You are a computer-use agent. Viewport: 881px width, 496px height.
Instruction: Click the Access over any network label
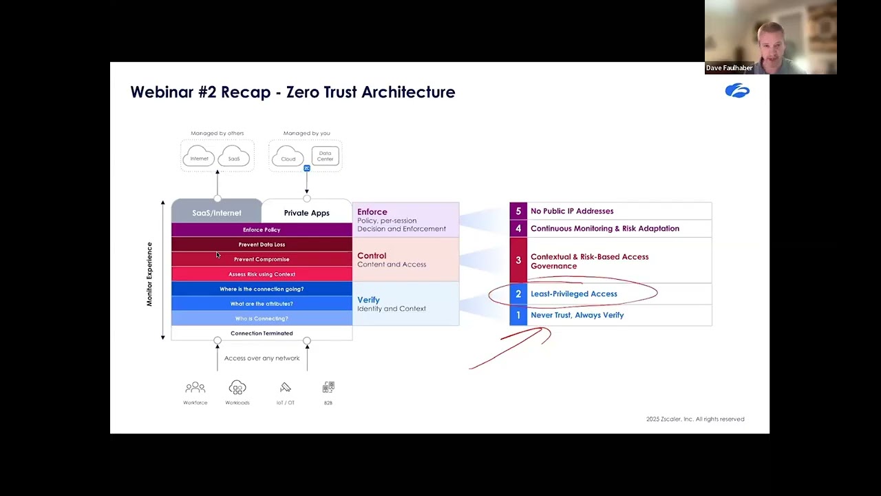tap(262, 358)
